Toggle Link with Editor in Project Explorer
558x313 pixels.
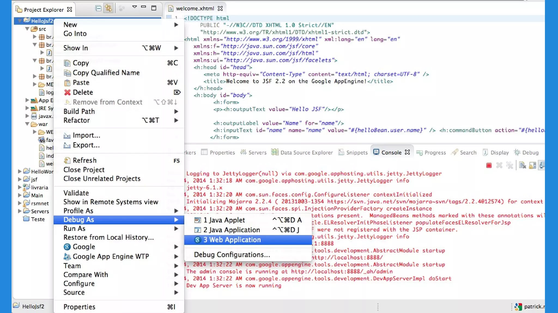click(108, 8)
